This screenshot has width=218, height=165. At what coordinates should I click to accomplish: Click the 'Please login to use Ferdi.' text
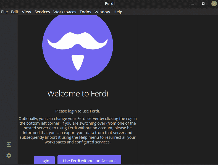(x=78, y=111)
